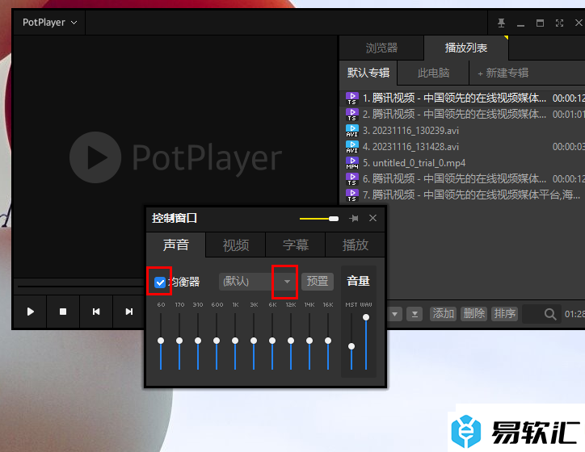Skip to the previous track
This screenshot has height=452, width=585.
(x=96, y=312)
